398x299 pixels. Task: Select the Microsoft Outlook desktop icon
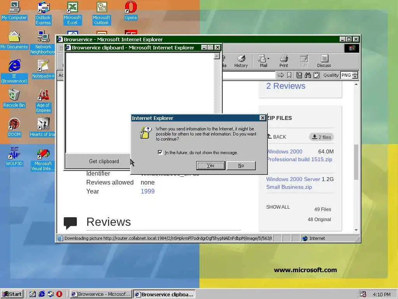[x=101, y=13]
